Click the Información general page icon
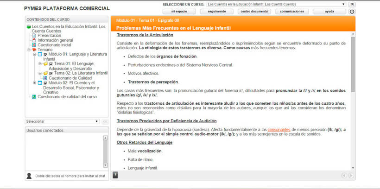This screenshot has width=380, height=189. tap(34, 40)
